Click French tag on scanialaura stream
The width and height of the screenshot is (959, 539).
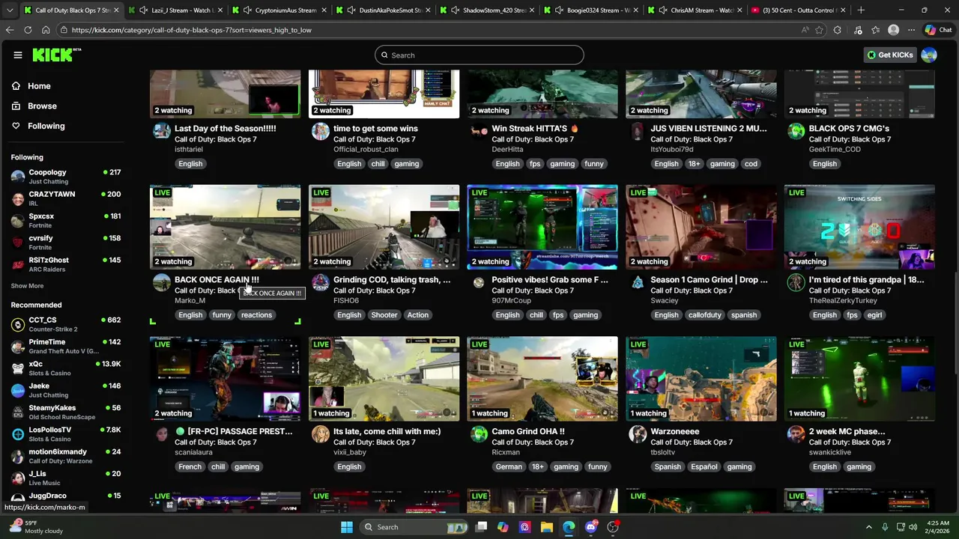tap(190, 467)
